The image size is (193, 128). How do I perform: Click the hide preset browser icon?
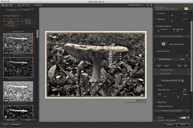tap(3, 5)
